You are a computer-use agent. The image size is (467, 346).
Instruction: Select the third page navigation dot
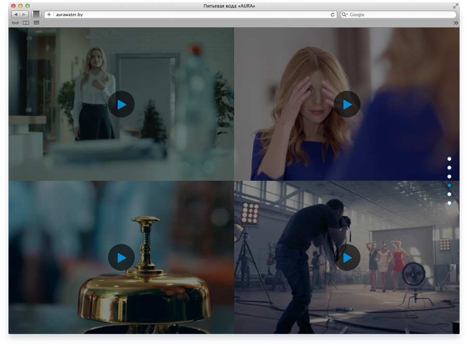(449, 176)
